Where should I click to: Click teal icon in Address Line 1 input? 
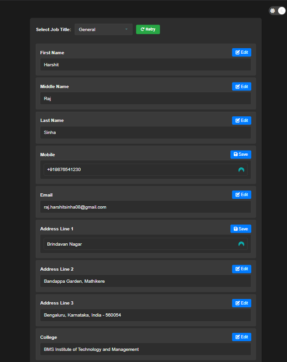click(241, 244)
